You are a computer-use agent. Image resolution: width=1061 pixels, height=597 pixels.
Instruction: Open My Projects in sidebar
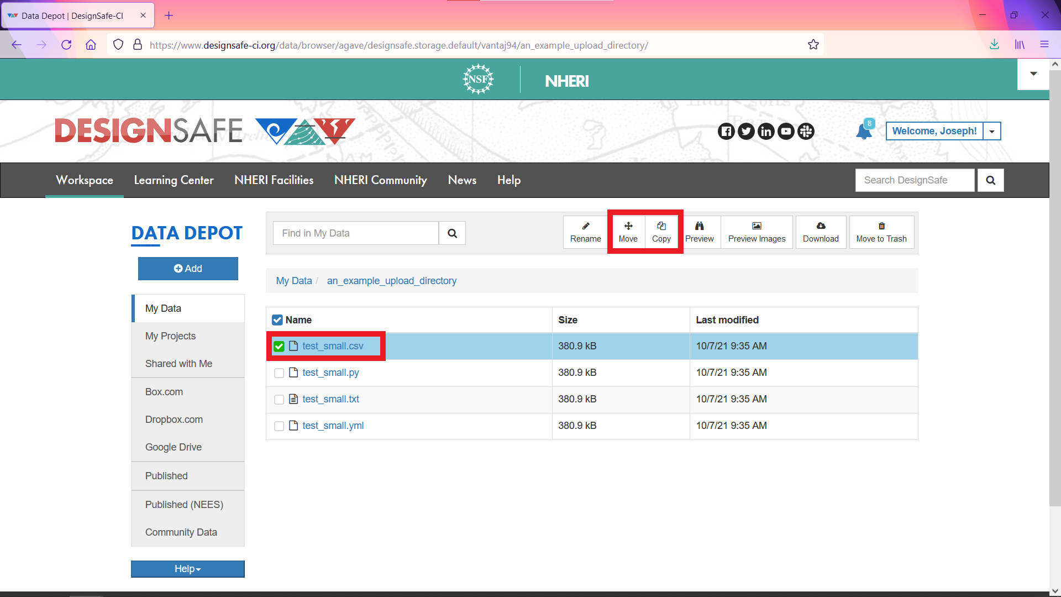point(170,336)
